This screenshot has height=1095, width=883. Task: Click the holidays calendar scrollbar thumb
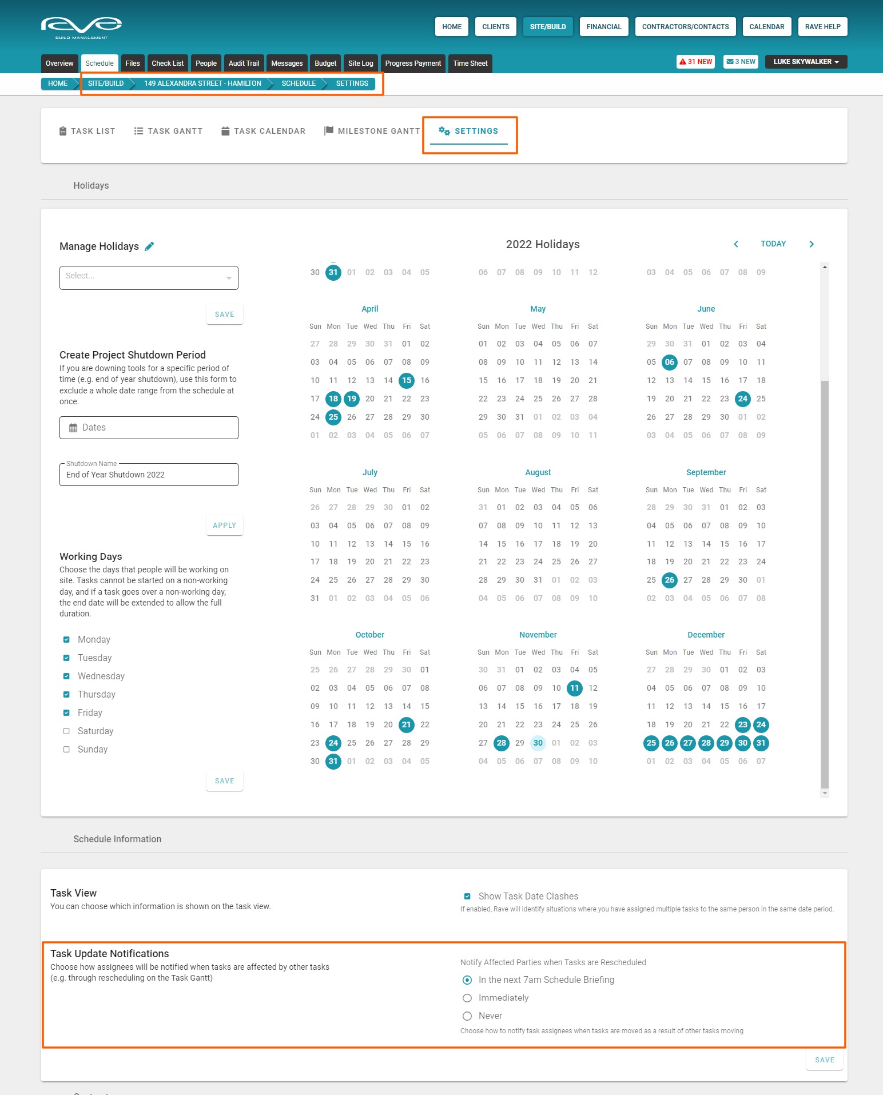click(x=824, y=583)
